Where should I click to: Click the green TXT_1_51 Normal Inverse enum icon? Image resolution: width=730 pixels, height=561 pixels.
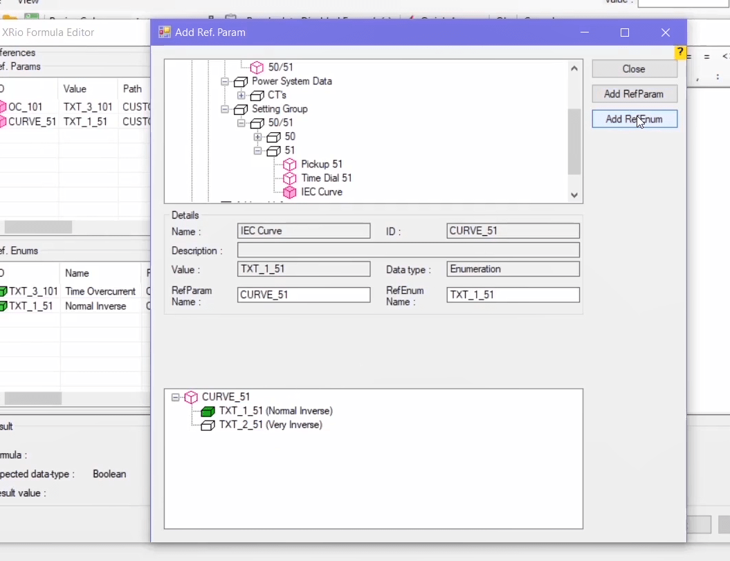pos(208,412)
